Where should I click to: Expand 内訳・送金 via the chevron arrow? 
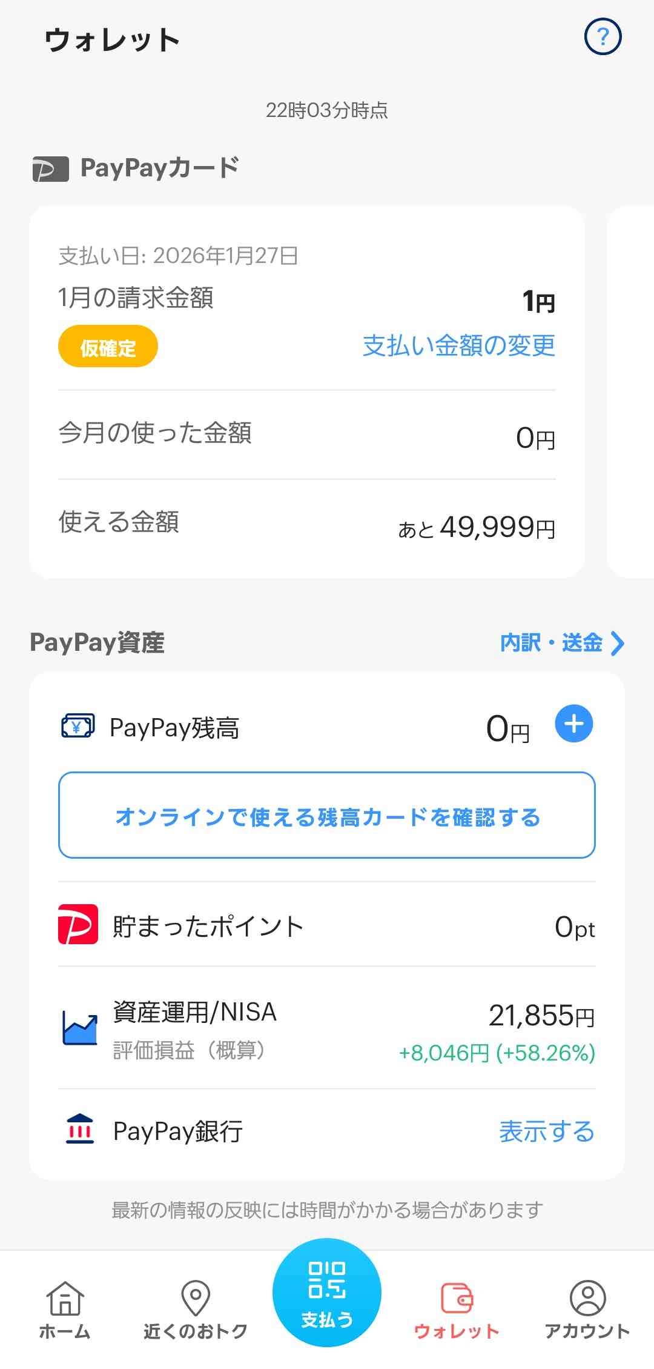point(617,643)
